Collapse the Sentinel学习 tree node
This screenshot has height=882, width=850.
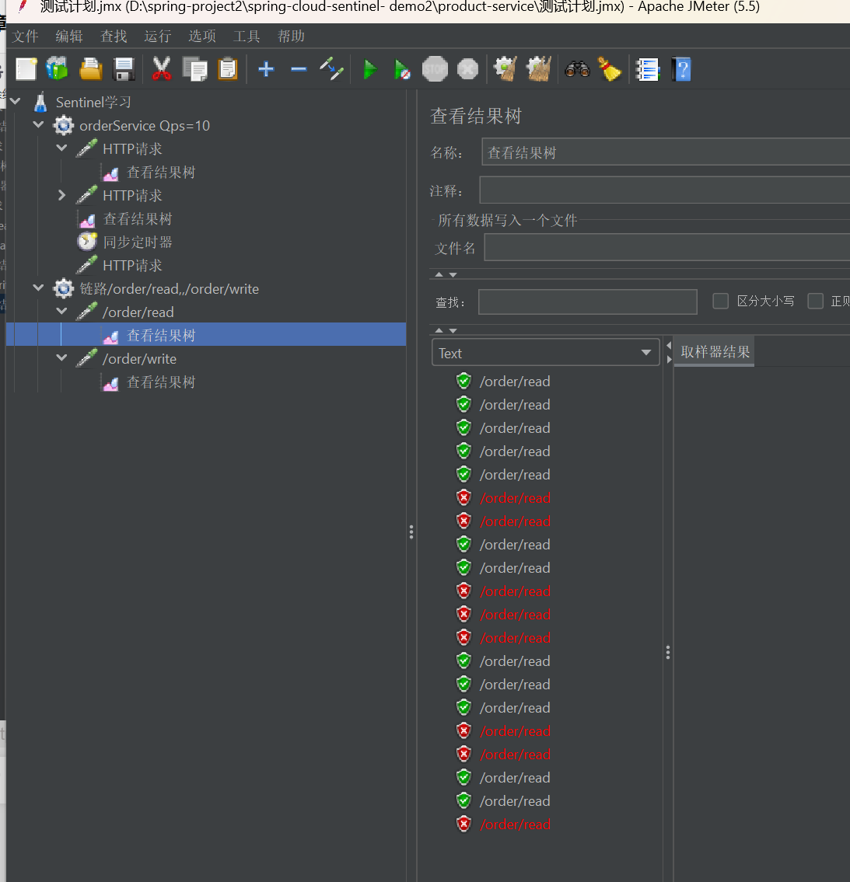pyautogui.click(x=16, y=102)
